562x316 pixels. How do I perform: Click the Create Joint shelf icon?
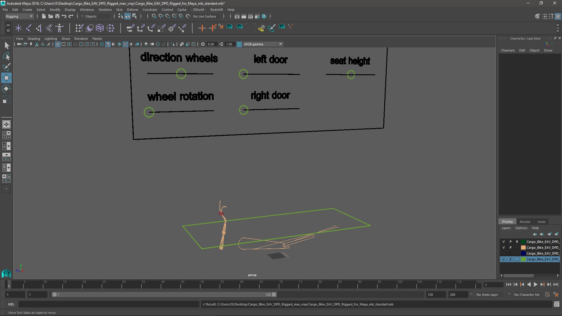tap(29, 28)
